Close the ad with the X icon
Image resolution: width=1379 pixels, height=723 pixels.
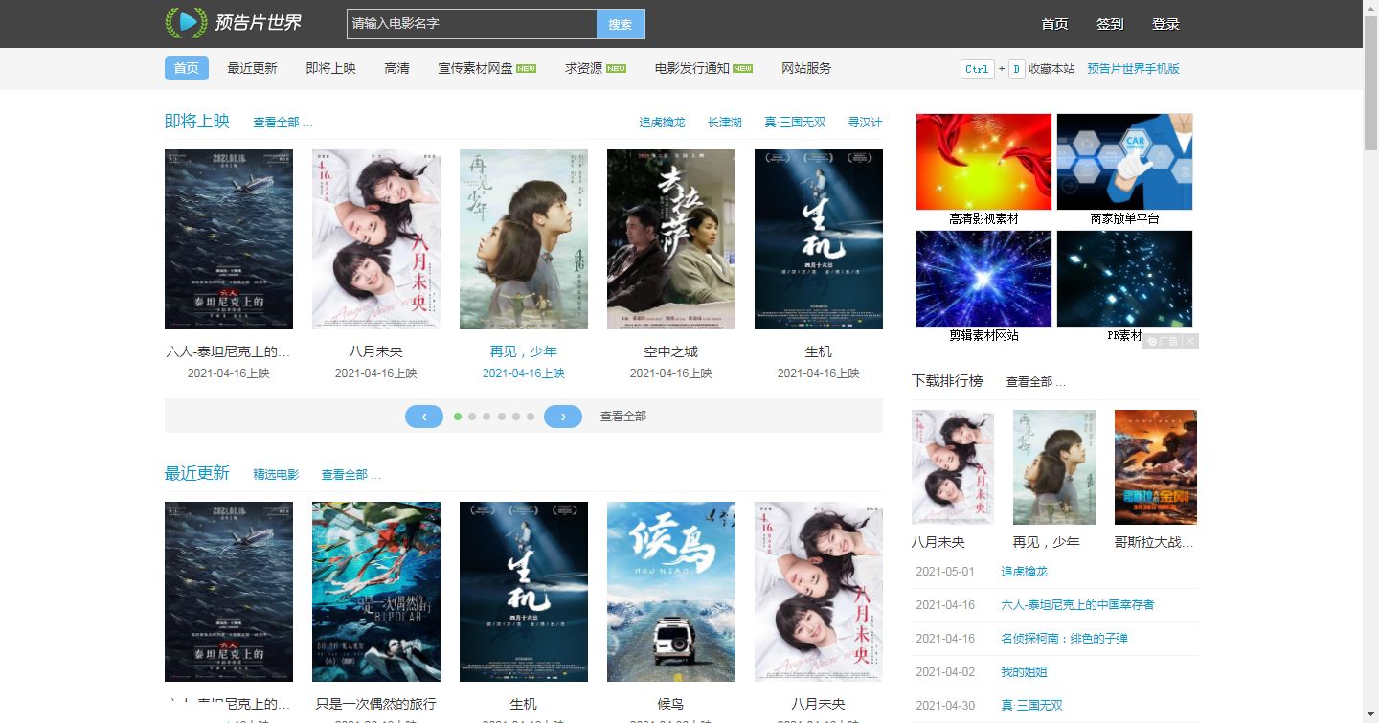(x=1190, y=341)
